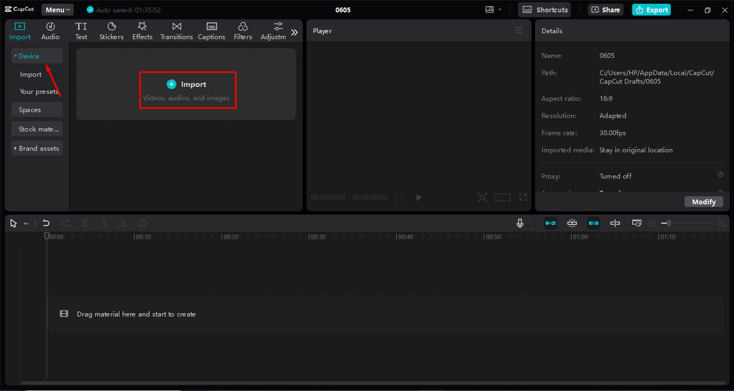Screen dimensions: 734x391
Task: Click the Export button
Action: [651, 10]
